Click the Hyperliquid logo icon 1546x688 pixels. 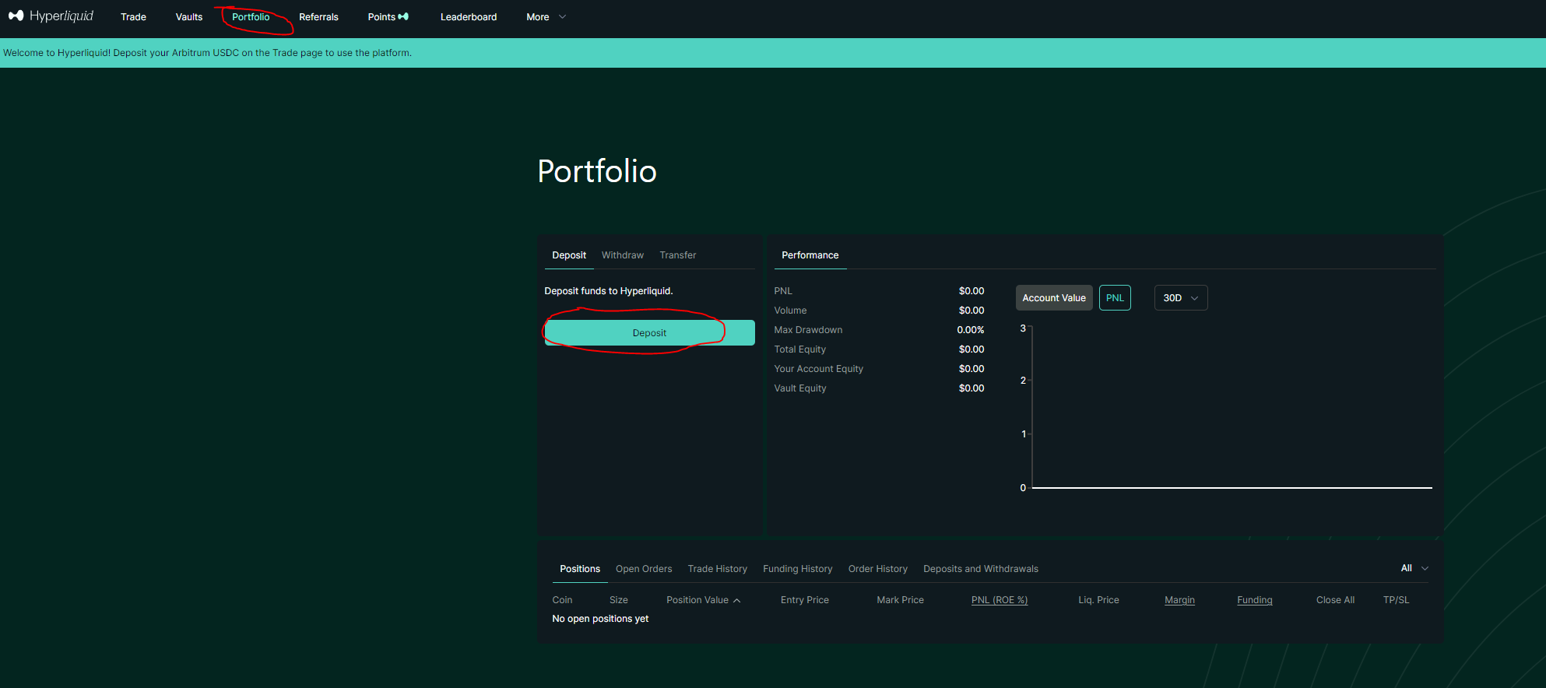click(16, 16)
